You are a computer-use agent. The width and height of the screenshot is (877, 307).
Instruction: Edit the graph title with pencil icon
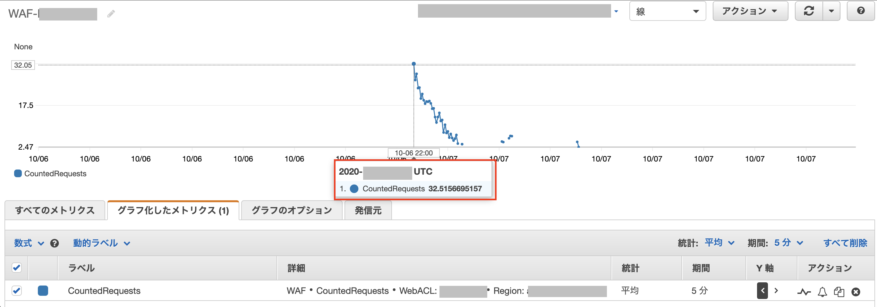(x=111, y=13)
